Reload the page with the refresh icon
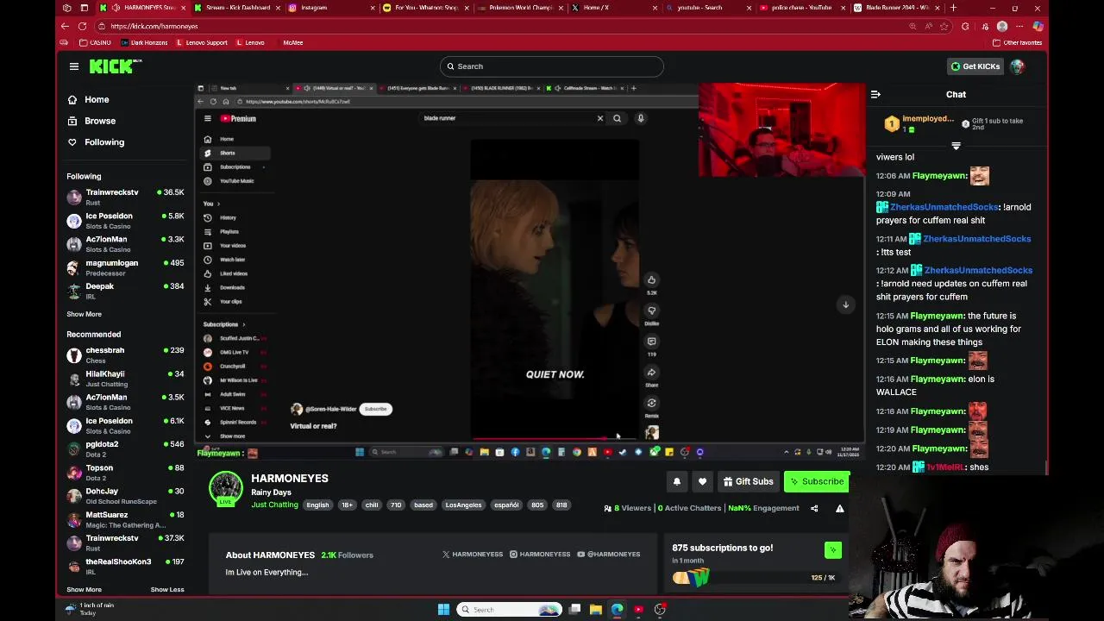1104x621 pixels. tap(83, 26)
